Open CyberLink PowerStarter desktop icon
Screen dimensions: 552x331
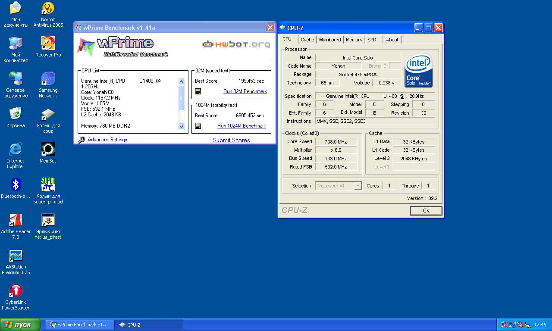click(x=16, y=297)
